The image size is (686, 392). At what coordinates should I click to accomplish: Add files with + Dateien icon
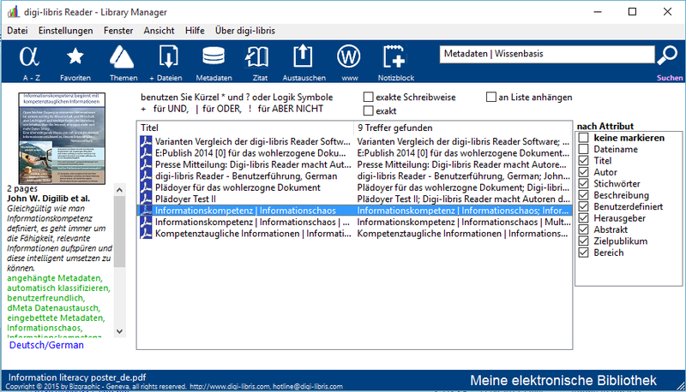[168, 57]
